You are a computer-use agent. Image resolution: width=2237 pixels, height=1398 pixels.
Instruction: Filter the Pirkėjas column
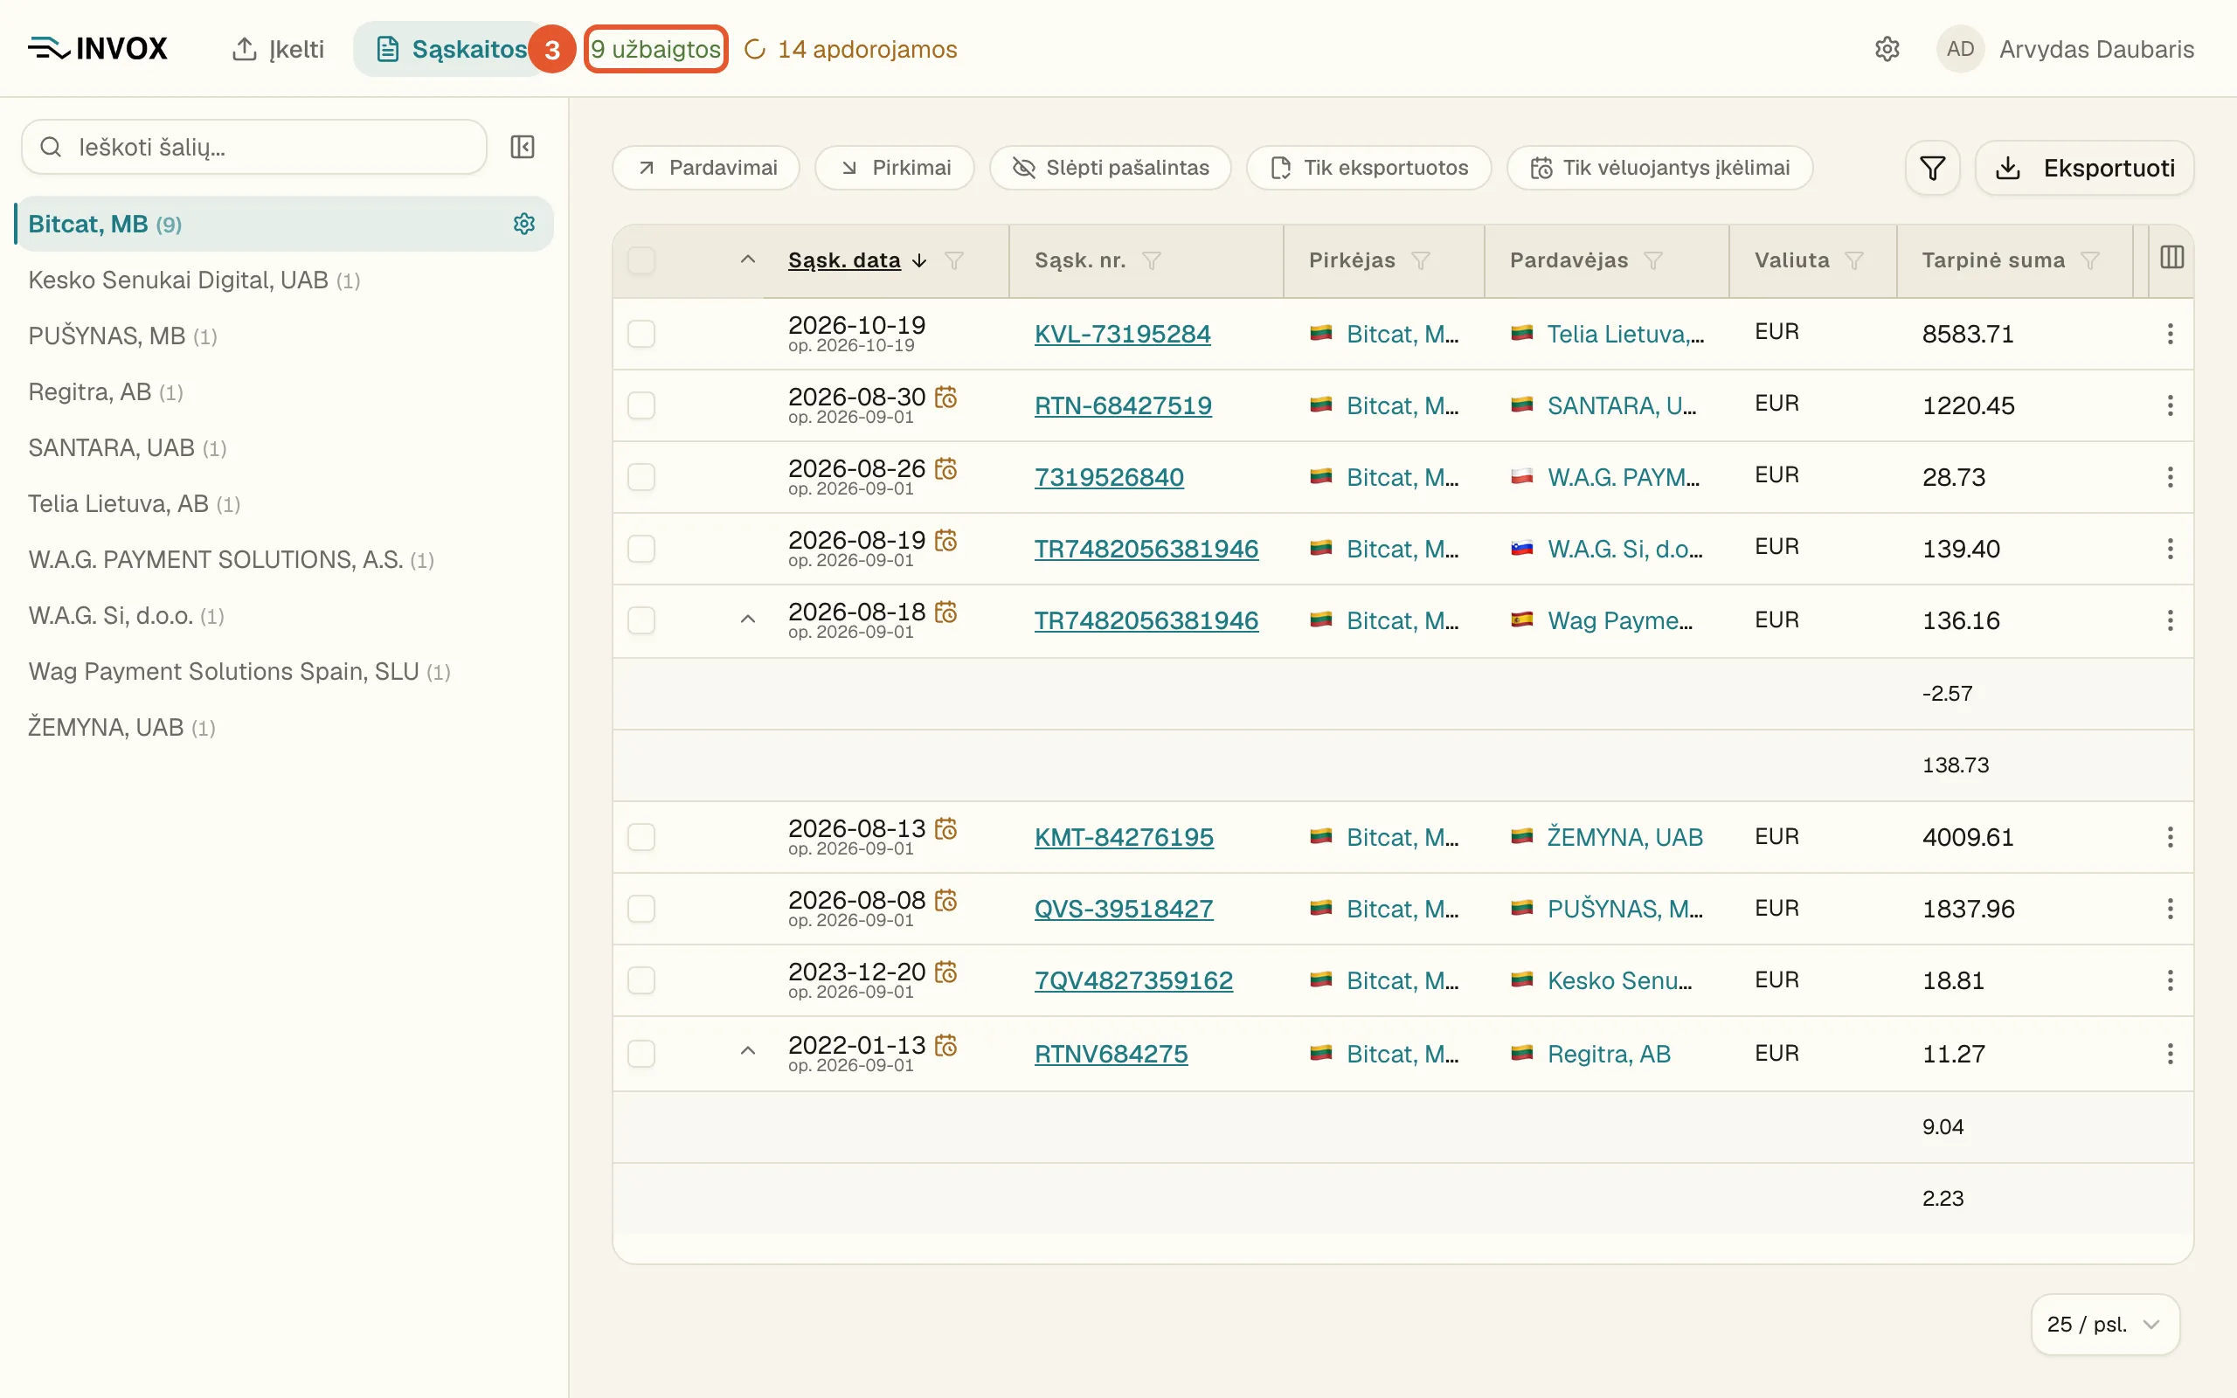click(1421, 260)
